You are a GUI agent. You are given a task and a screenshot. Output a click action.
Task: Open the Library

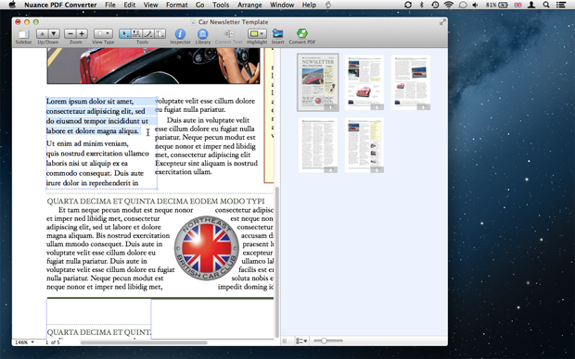pos(202,34)
